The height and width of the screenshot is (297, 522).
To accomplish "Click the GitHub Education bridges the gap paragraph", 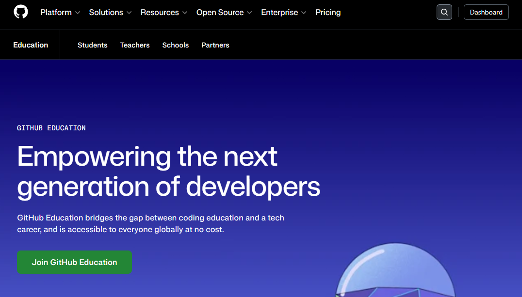I will (150, 223).
